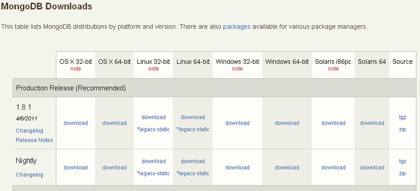Click the 4/6/2011 release date
420x191 pixels.
[27, 118]
